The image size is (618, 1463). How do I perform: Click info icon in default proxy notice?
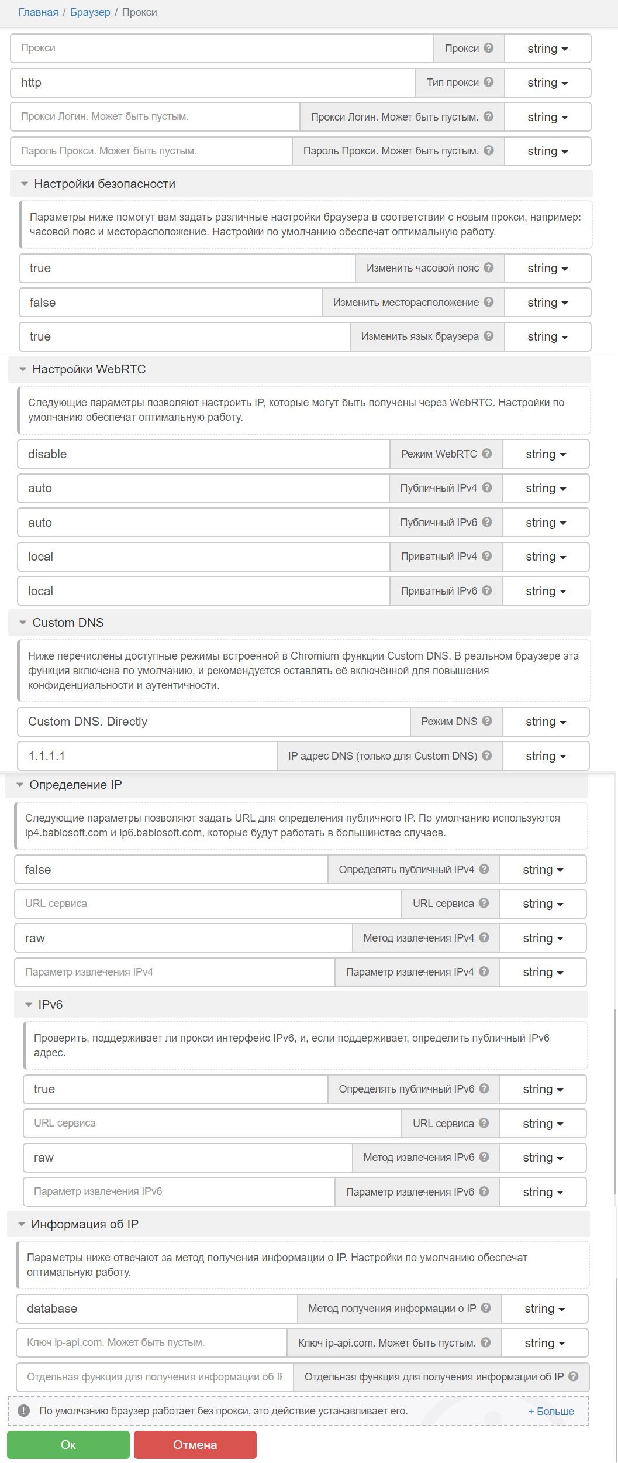click(24, 1411)
